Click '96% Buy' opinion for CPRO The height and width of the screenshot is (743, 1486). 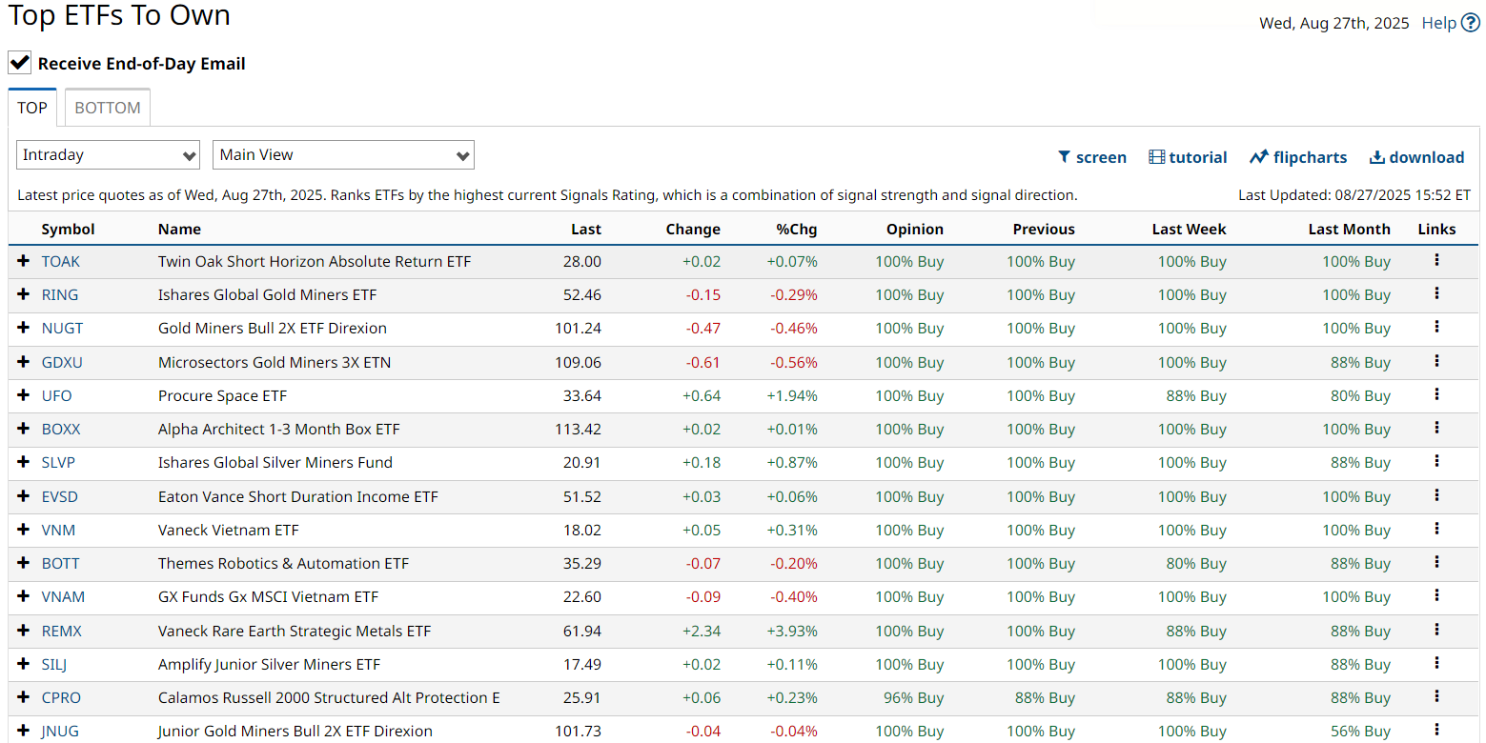pyautogui.click(x=913, y=697)
